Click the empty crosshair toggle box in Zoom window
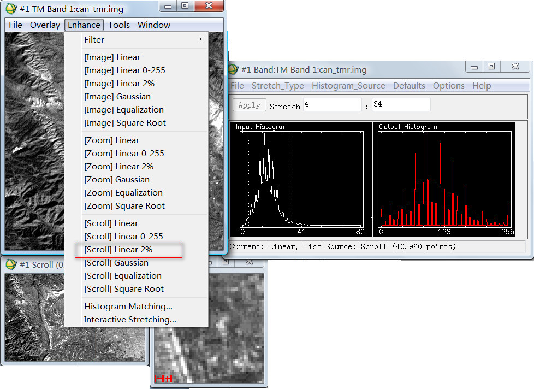The width and height of the screenshot is (534, 389). [x=175, y=379]
